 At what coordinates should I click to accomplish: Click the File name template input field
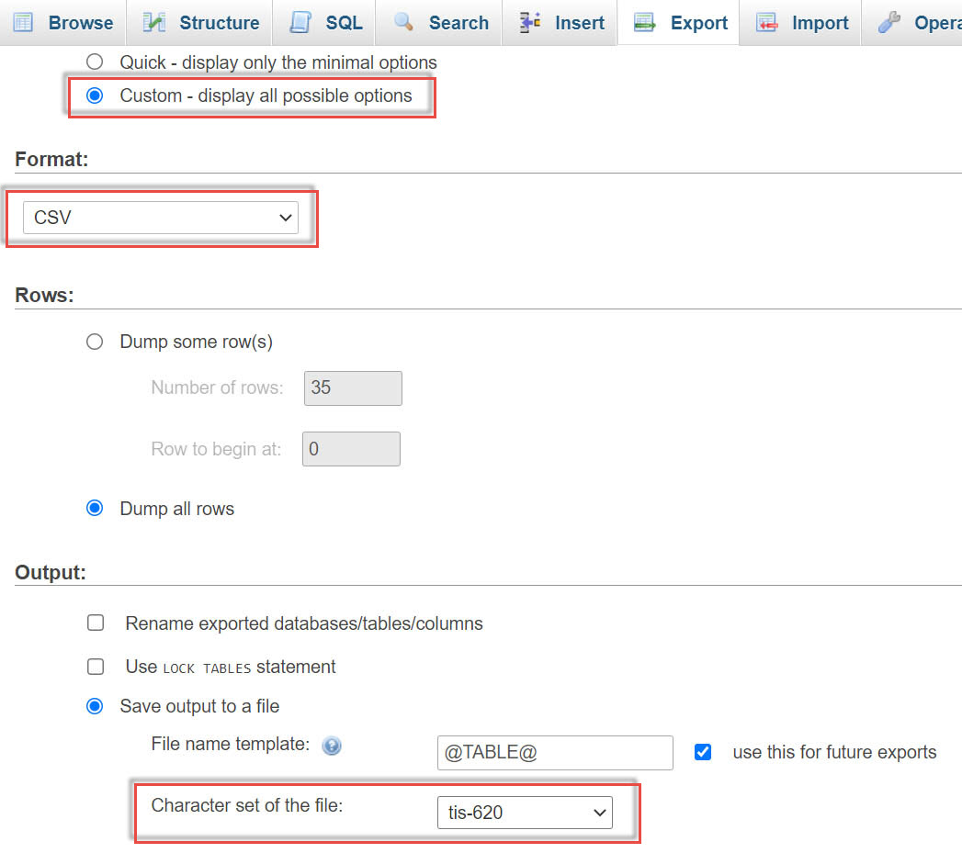(x=555, y=752)
